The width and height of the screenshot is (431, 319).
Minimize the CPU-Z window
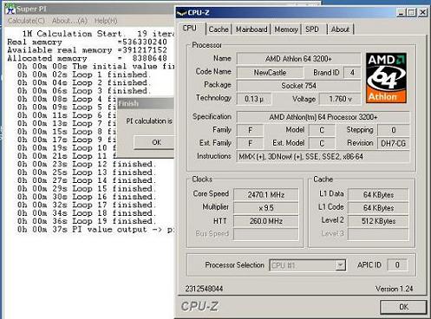(401, 12)
